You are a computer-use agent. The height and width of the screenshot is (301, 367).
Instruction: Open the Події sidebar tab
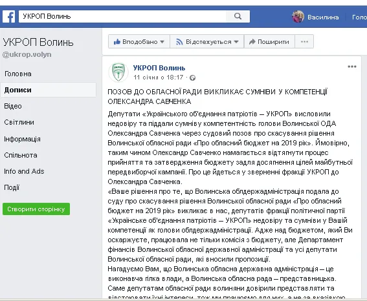tap(12, 187)
